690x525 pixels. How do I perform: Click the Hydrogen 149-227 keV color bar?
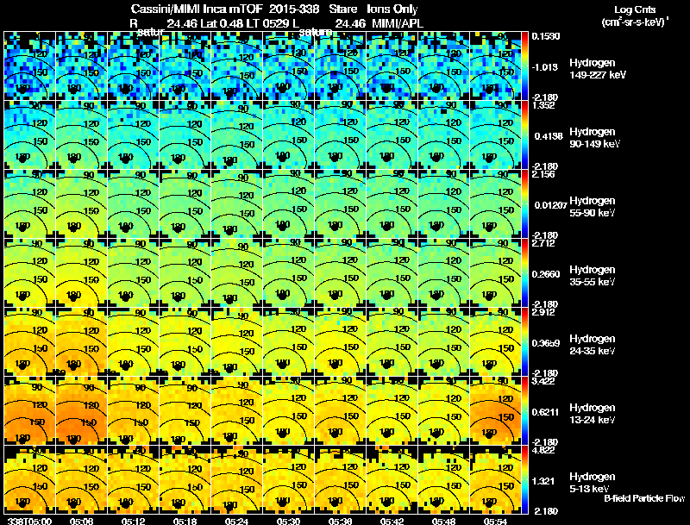(x=524, y=66)
